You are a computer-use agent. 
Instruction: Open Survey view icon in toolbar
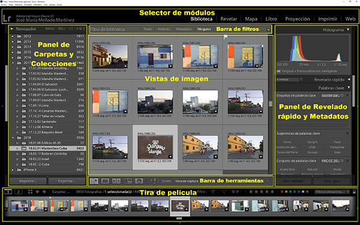(x=128, y=181)
